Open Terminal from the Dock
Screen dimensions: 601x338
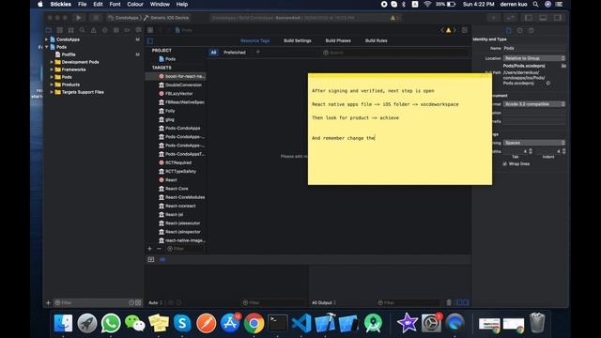277,323
